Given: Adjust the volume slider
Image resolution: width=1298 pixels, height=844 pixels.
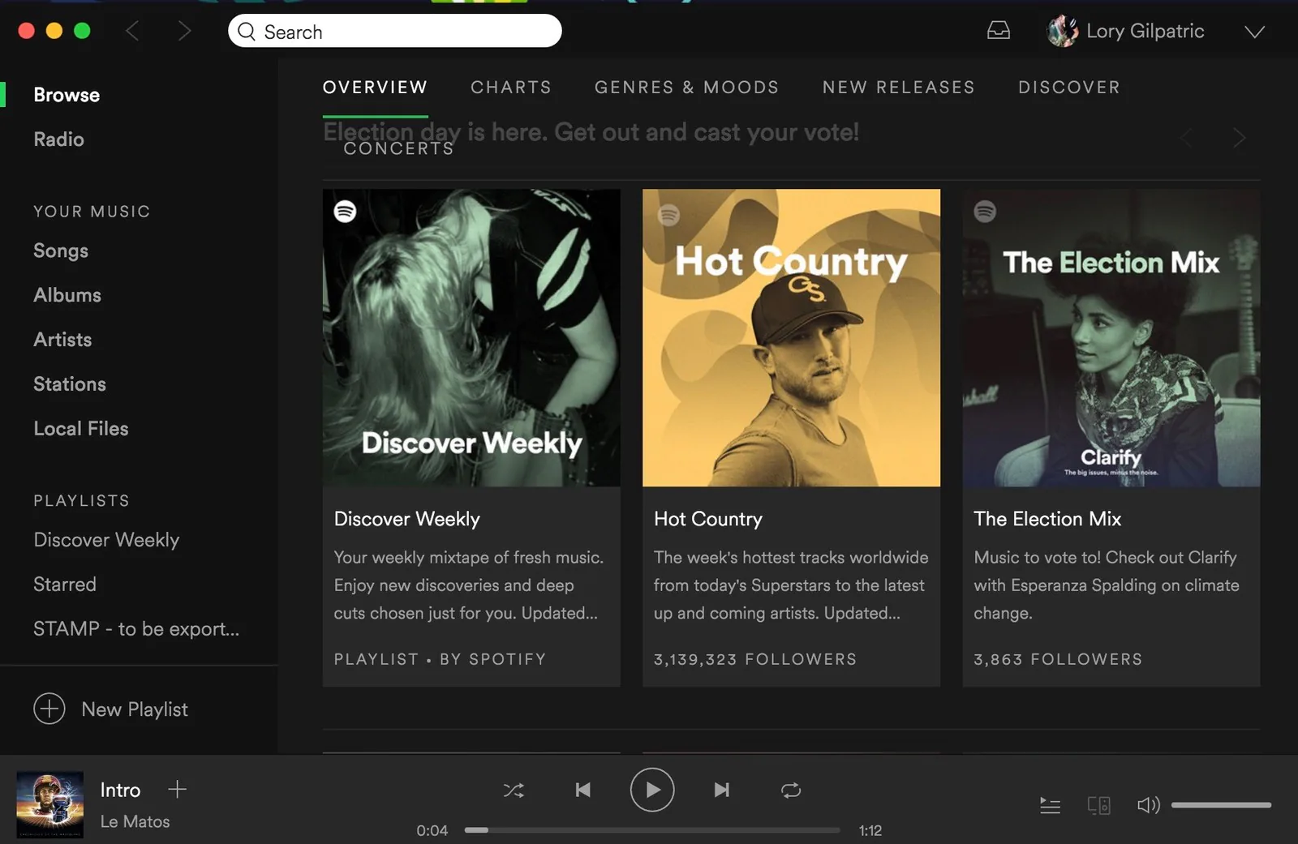Looking at the screenshot, I should click(x=1221, y=805).
